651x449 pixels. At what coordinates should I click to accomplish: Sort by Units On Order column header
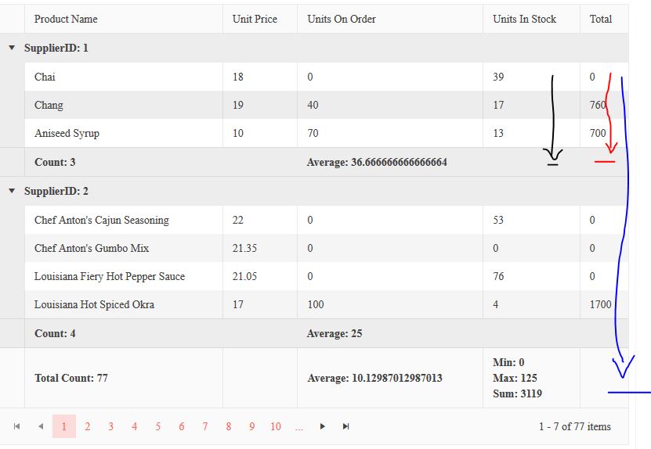(342, 19)
